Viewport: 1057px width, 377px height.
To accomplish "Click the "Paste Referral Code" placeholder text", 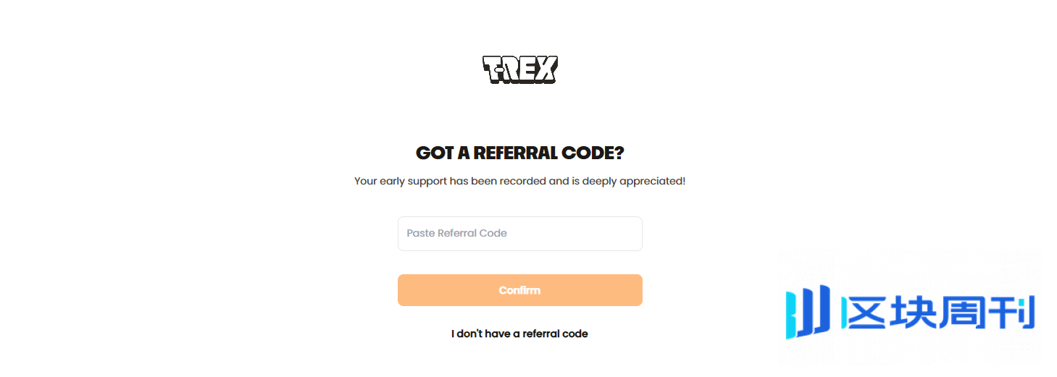I will (x=456, y=234).
